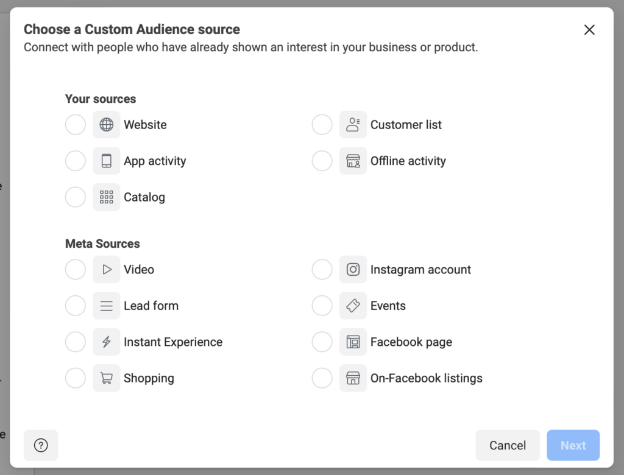Click the App activity phone icon
The width and height of the screenshot is (624, 475).
coord(107,161)
